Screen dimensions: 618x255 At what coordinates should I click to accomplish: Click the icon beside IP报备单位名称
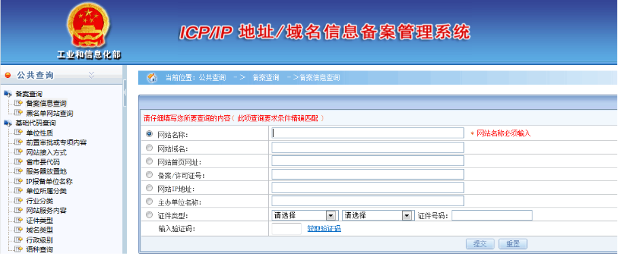tap(18, 181)
